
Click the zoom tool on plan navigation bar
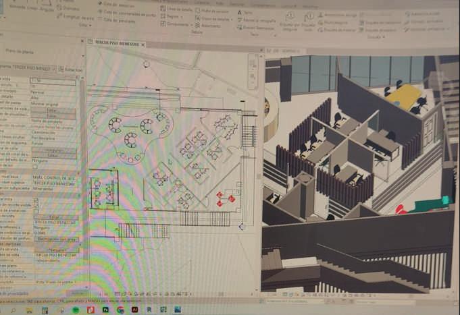(253, 77)
